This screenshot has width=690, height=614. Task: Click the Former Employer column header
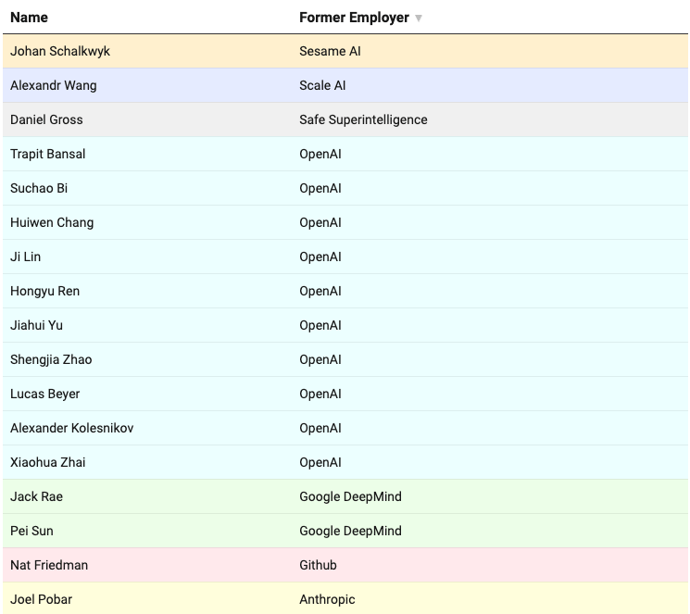tap(354, 18)
